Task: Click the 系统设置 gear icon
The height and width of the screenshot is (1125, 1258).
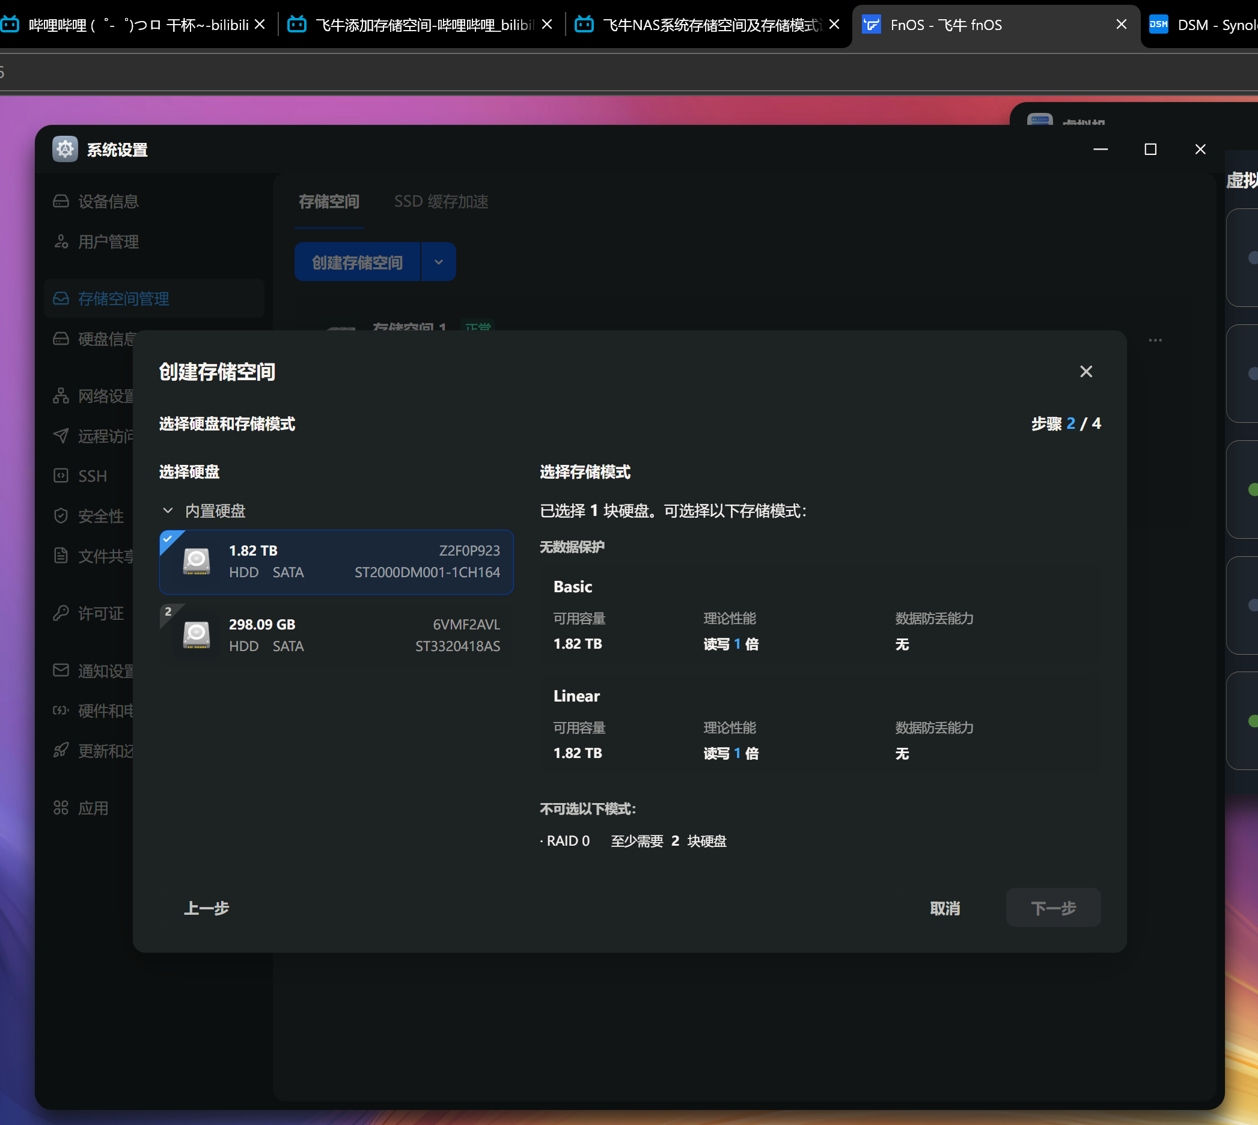Action: [65, 149]
